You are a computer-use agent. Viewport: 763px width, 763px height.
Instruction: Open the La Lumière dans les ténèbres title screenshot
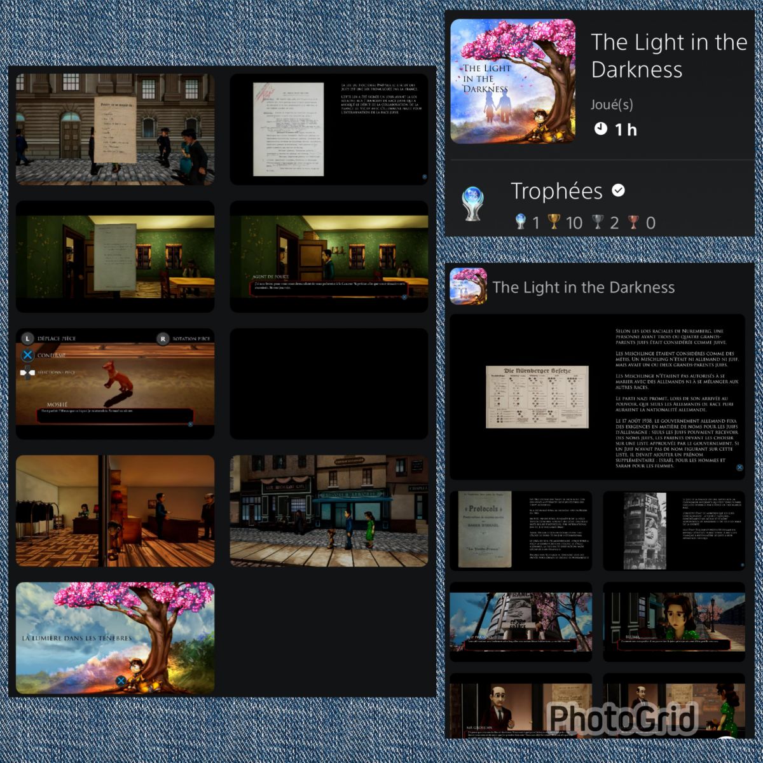(x=115, y=638)
